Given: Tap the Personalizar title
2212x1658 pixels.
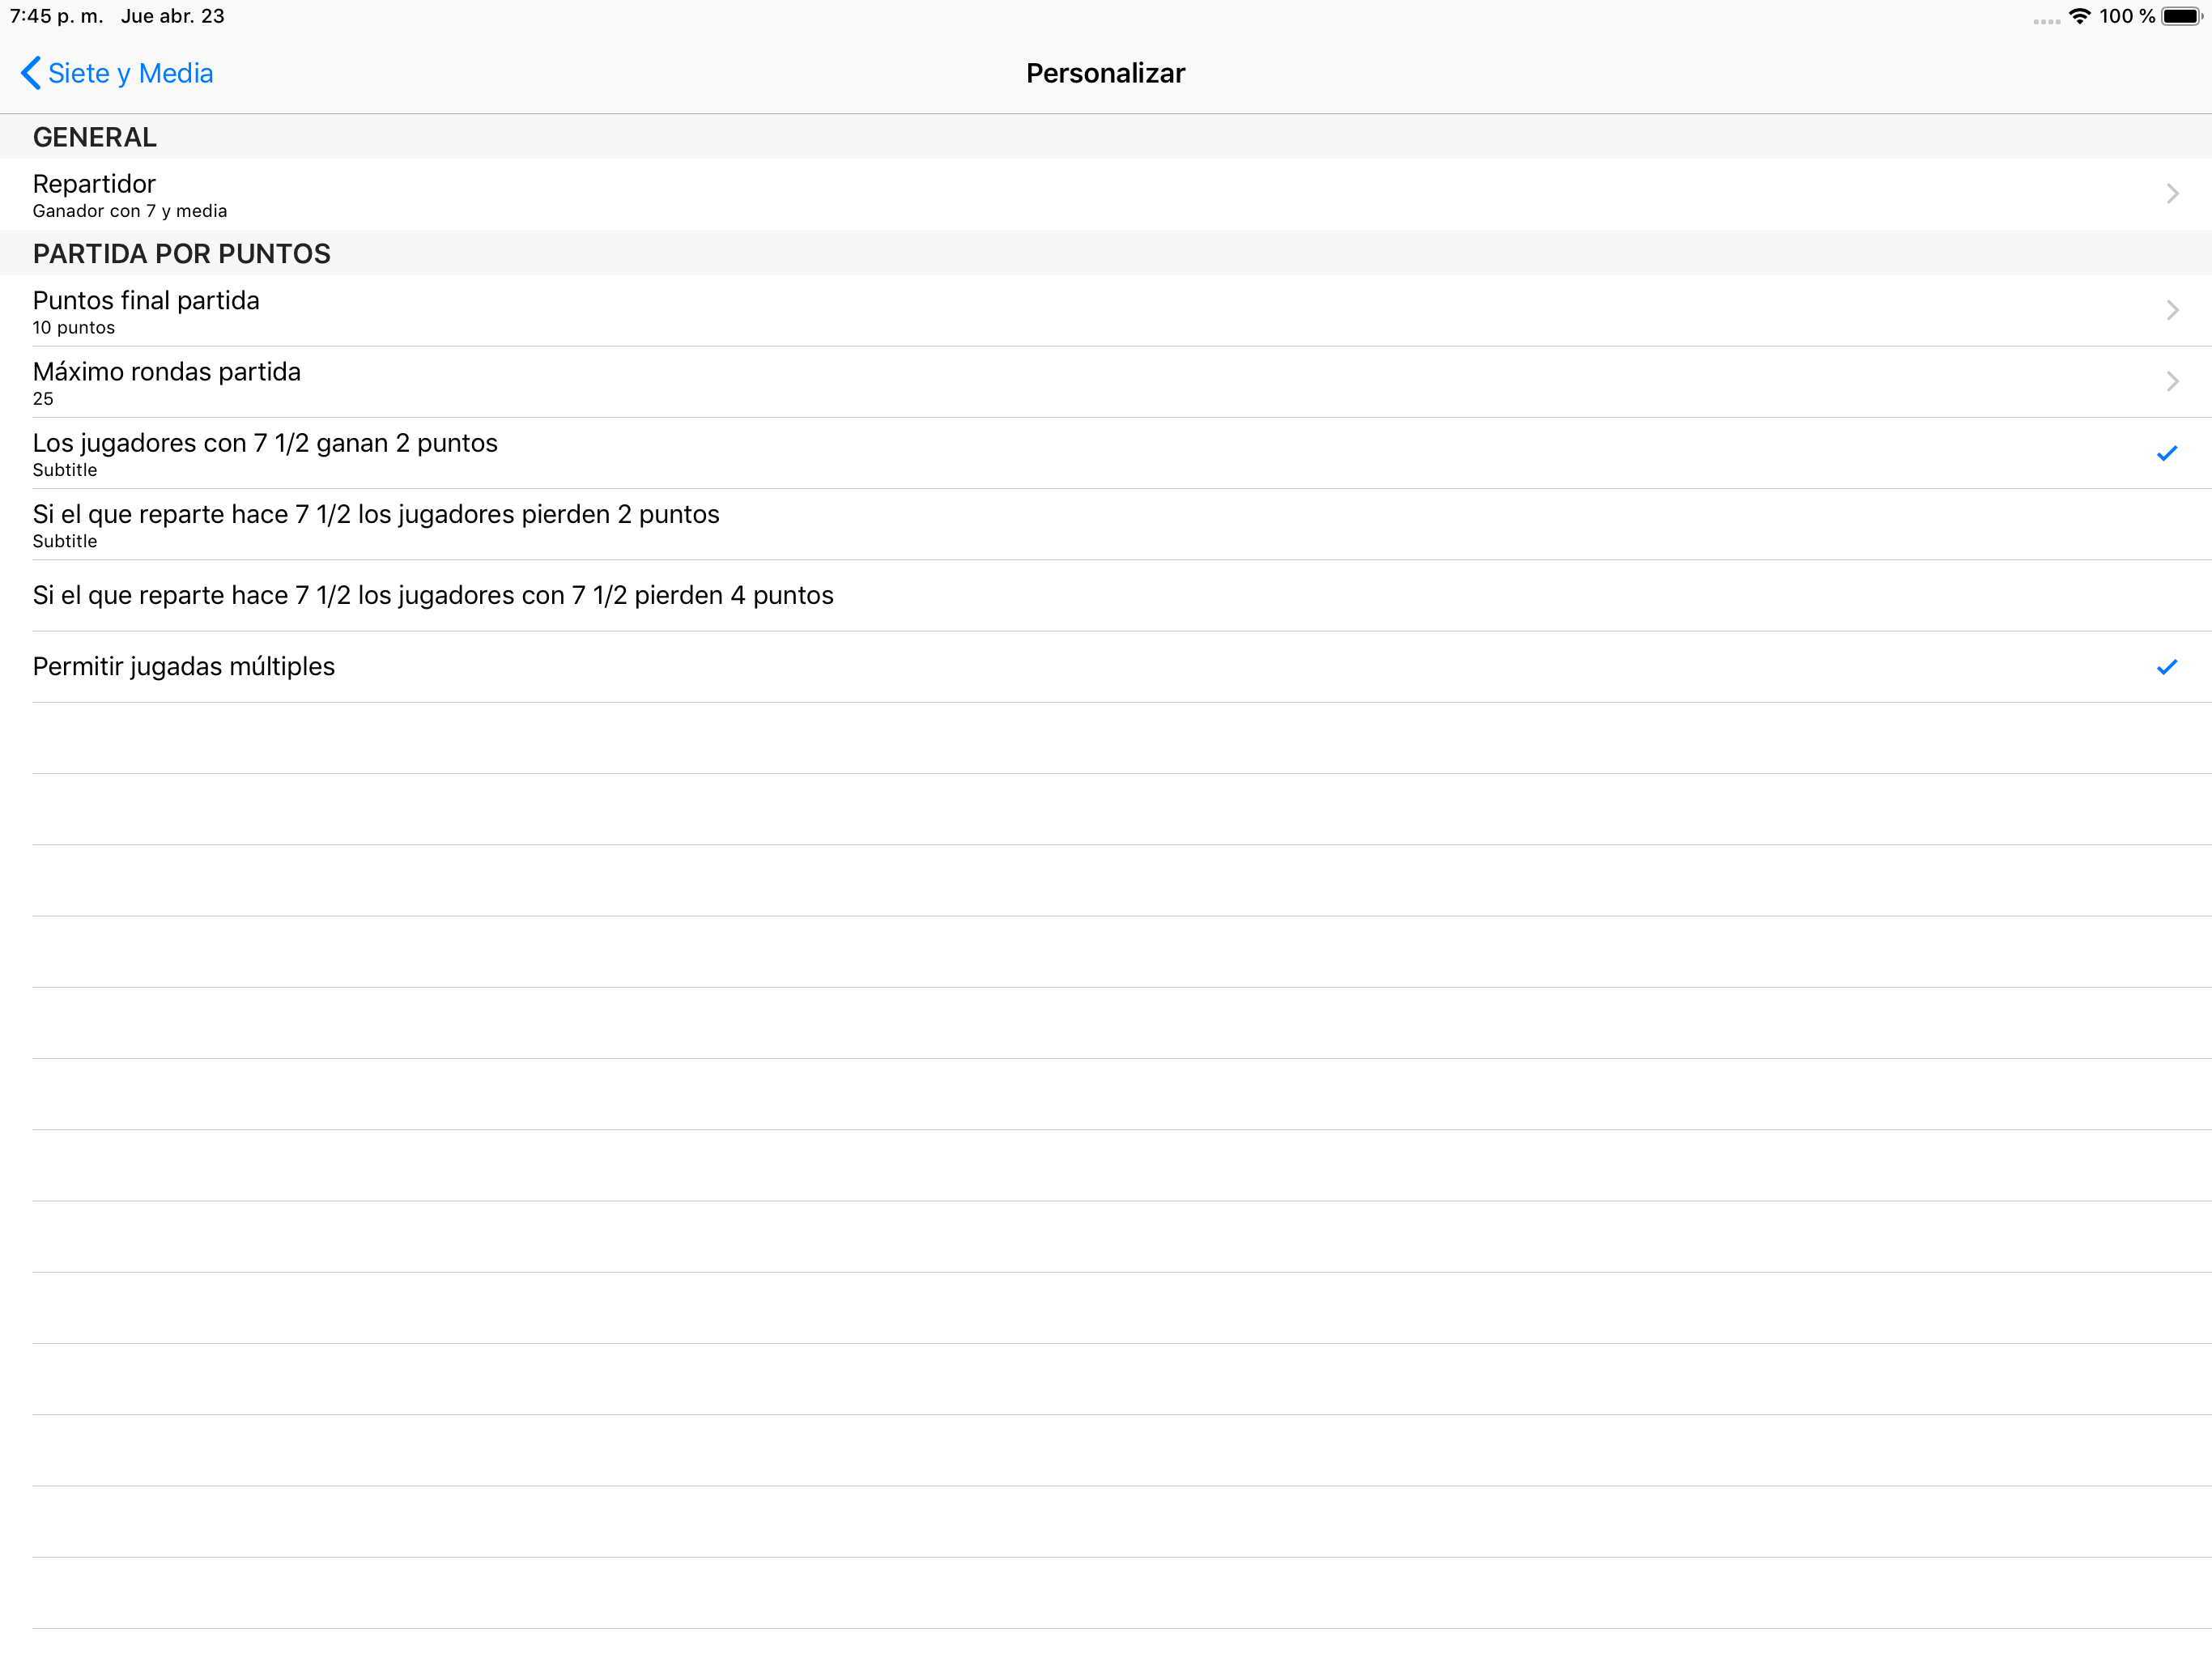Looking at the screenshot, I should coord(1106,73).
